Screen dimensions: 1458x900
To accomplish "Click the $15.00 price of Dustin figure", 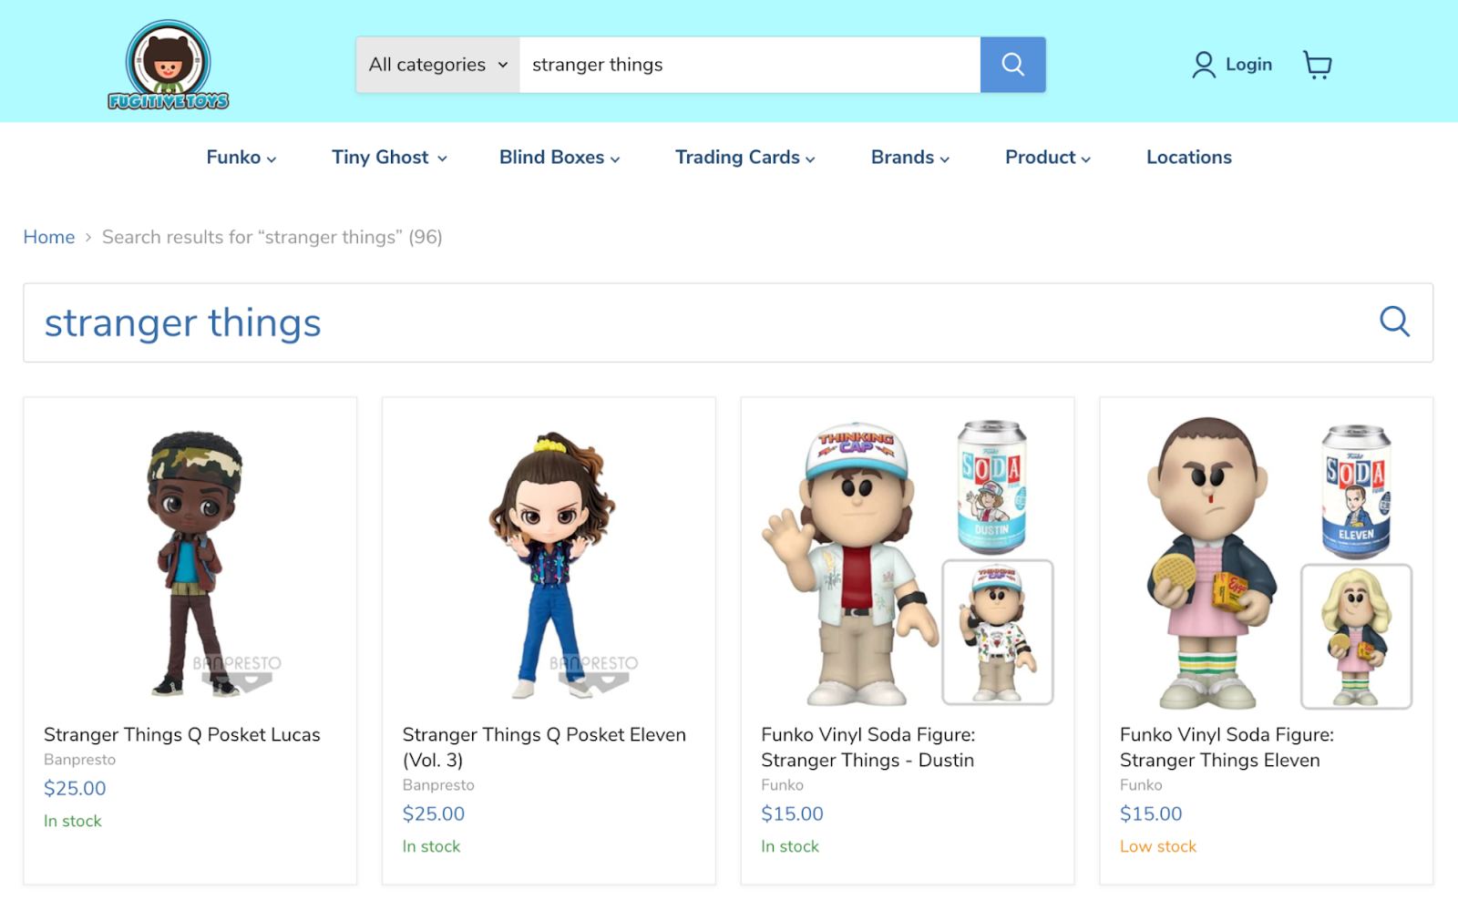I will click(x=792, y=814).
